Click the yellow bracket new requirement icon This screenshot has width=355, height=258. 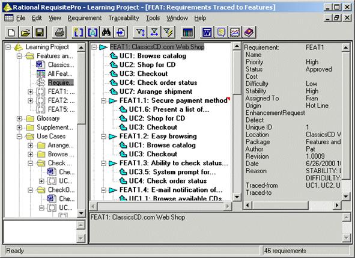(x=79, y=32)
